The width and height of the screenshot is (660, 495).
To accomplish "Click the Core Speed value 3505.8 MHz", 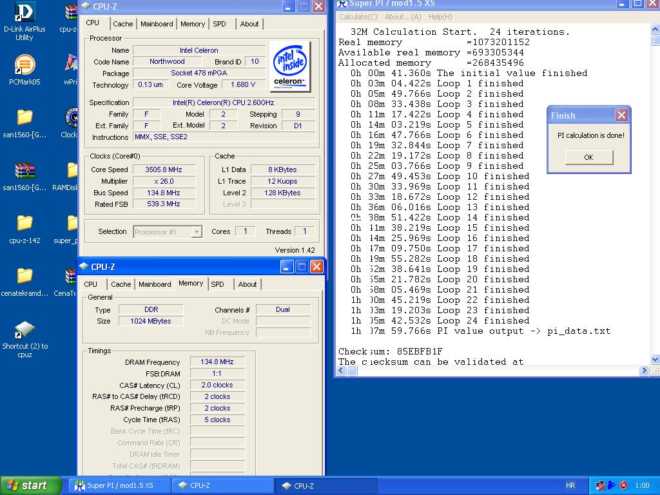I will [x=164, y=170].
